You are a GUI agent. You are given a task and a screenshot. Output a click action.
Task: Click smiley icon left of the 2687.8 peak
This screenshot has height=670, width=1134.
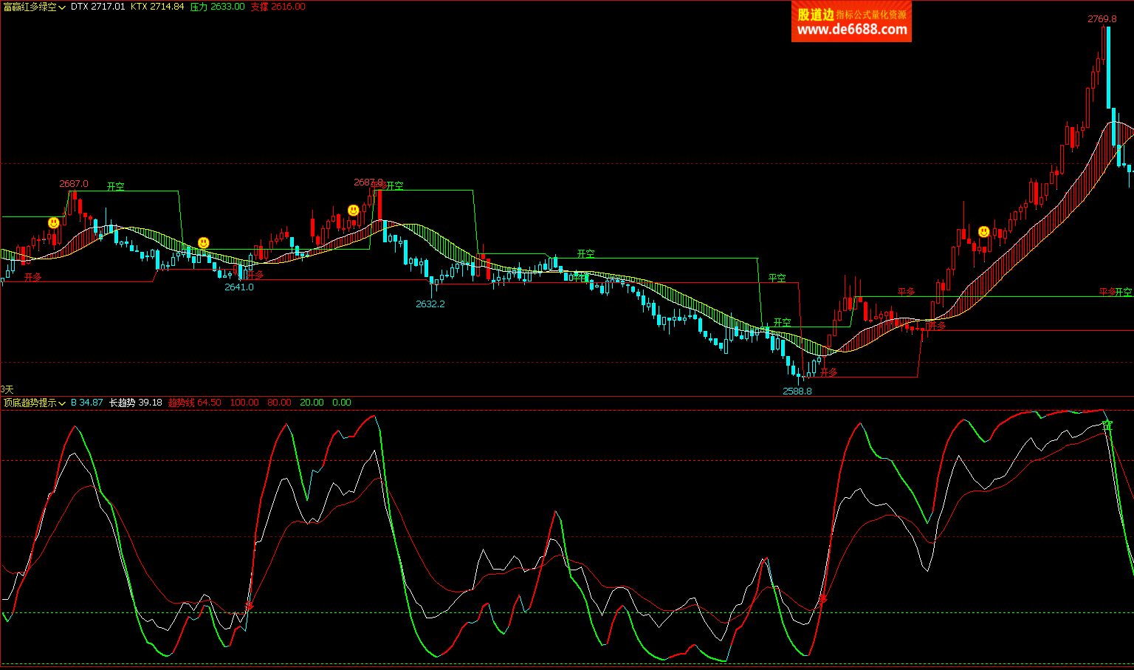[x=354, y=211]
